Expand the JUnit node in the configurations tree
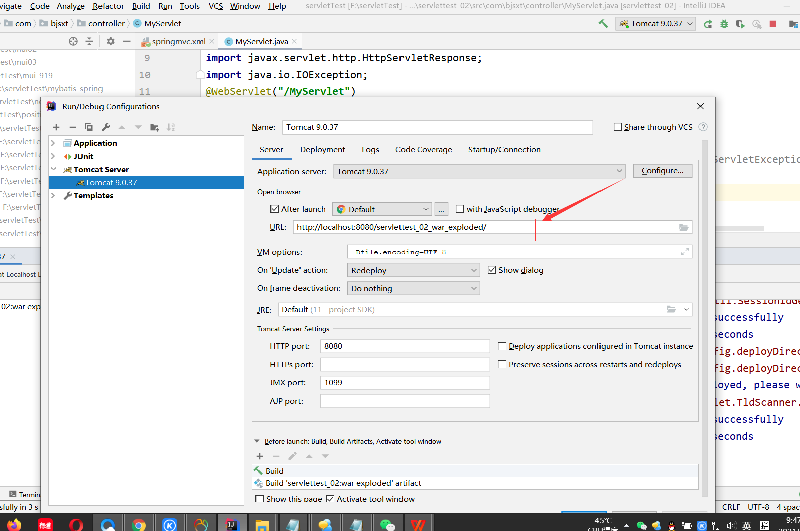The image size is (800, 531). point(53,156)
